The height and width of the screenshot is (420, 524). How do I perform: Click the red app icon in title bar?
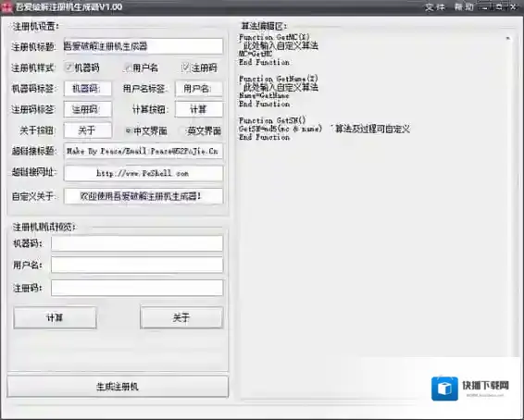(x=7, y=7)
